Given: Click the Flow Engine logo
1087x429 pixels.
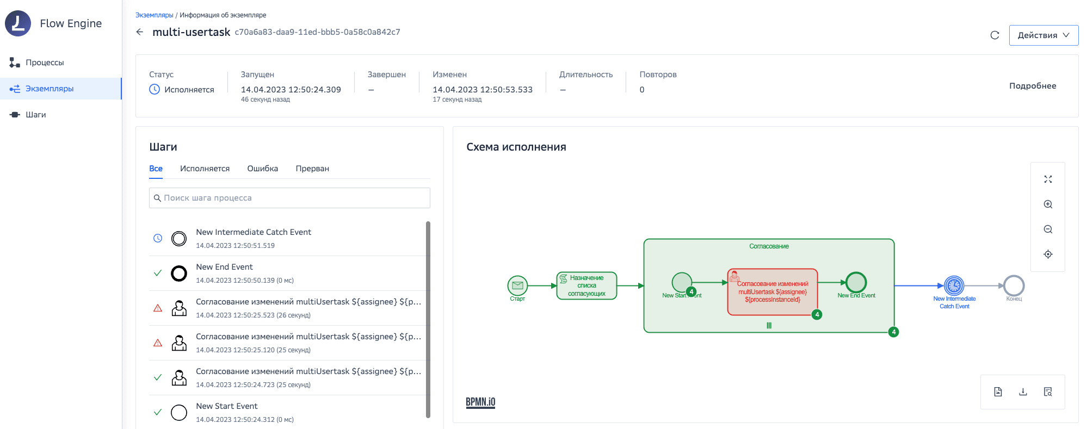Looking at the screenshot, I should point(18,23).
